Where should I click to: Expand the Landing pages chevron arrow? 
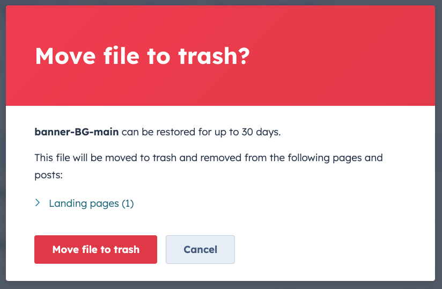point(38,203)
